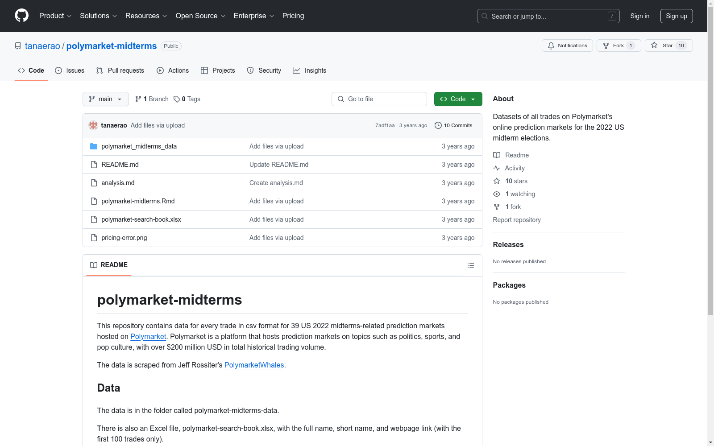Open the green Code dropdown button
The image size is (714, 446).
tap(458, 99)
